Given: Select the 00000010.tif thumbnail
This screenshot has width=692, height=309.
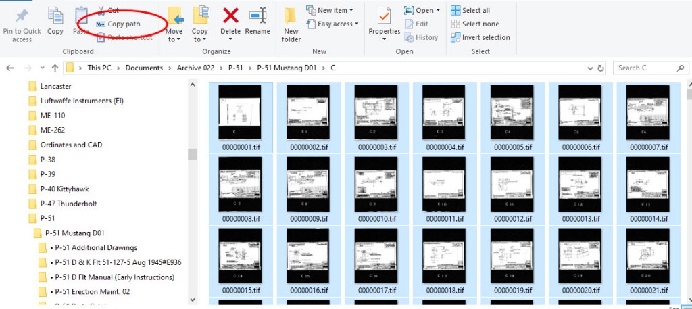Looking at the screenshot, I should click(x=378, y=187).
